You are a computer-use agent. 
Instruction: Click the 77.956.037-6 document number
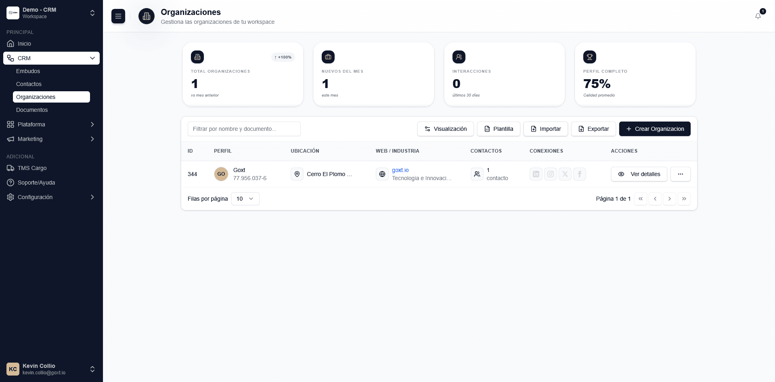point(250,178)
